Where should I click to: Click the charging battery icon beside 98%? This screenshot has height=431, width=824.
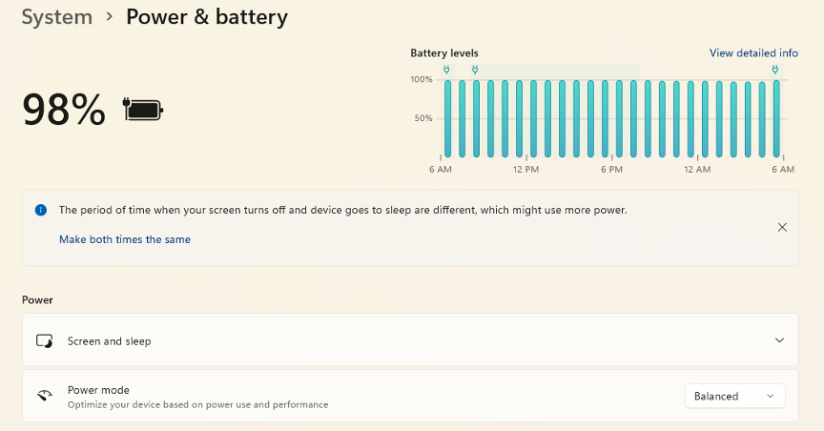[143, 110]
